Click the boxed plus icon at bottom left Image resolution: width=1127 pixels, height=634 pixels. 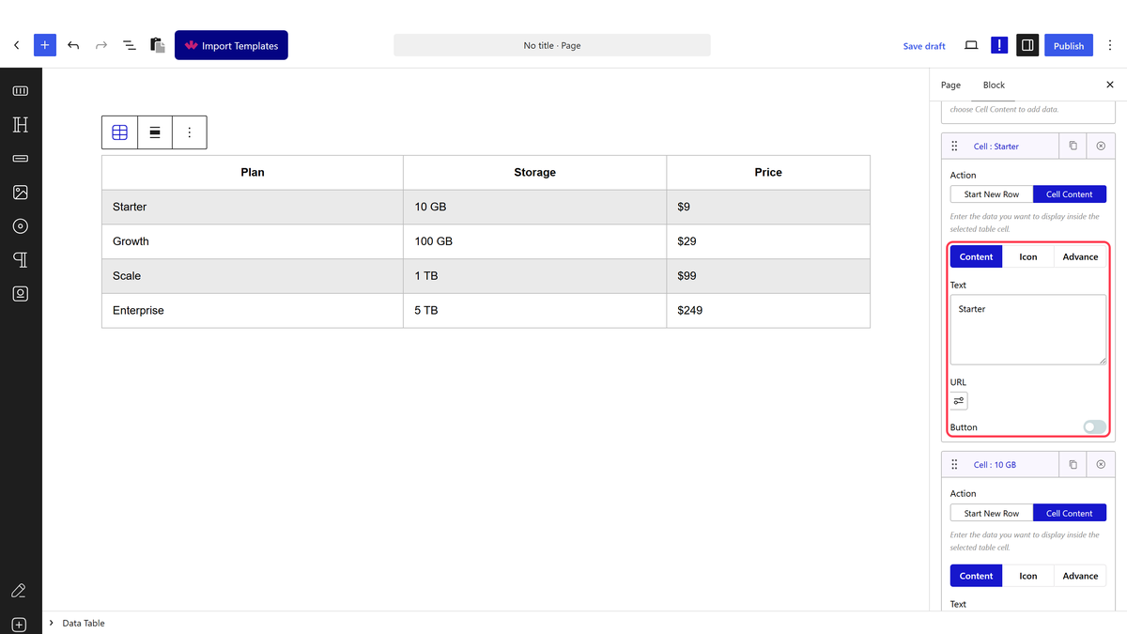[19, 625]
